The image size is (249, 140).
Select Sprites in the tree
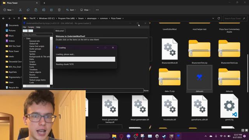(x=32, y=54)
